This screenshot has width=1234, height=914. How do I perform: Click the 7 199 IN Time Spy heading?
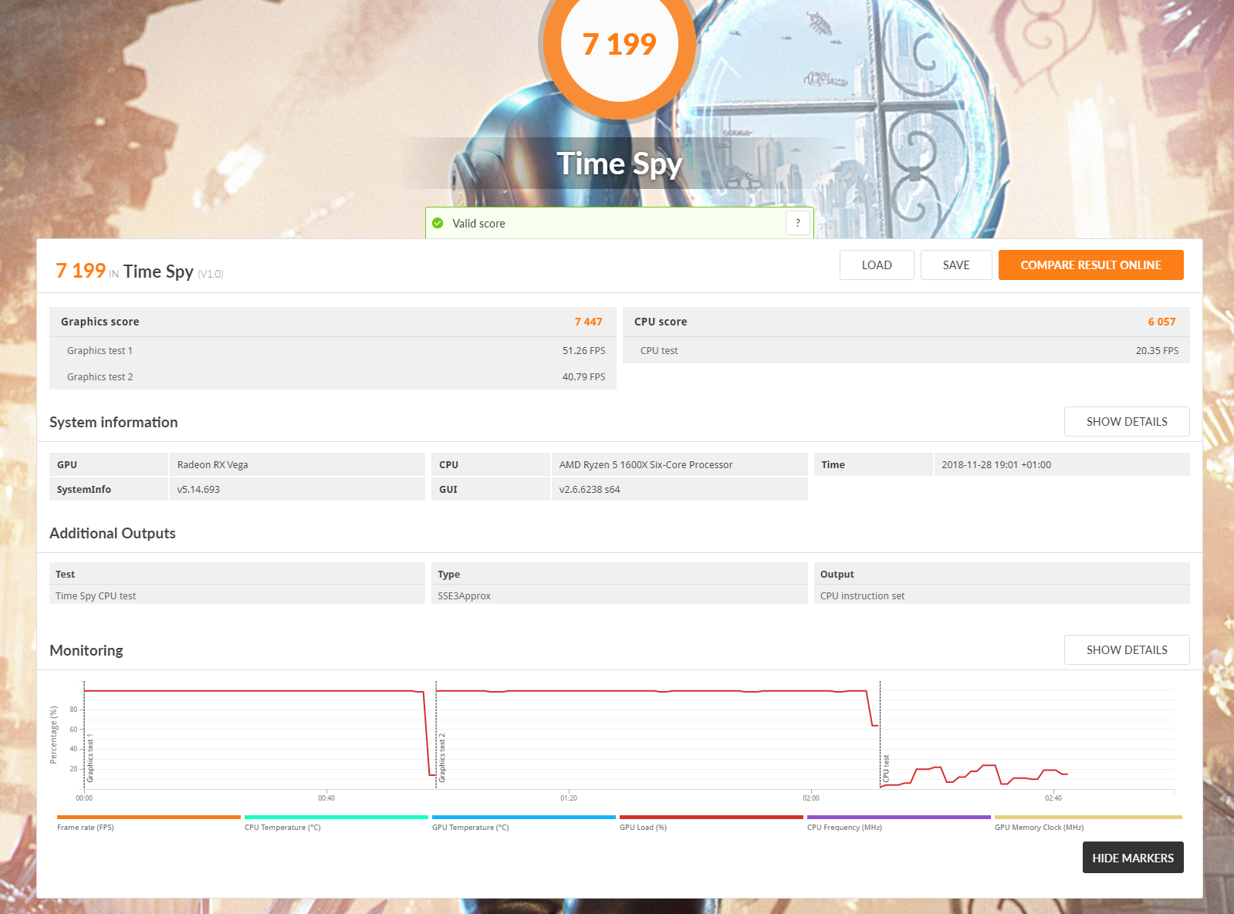click(x=139, y=271)
